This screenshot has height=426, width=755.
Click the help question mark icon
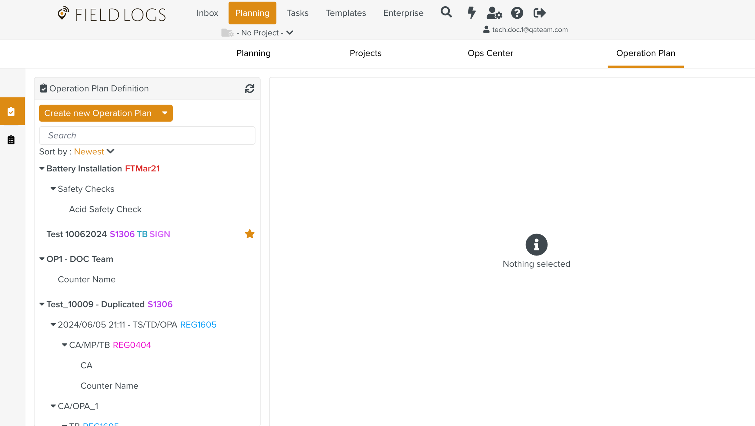(x=517, y=13)
